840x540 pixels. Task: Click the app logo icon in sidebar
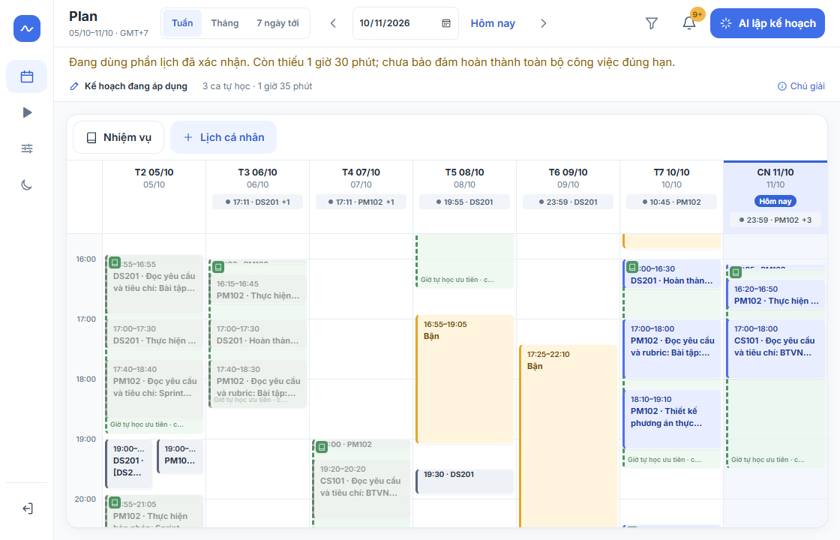(27, 28)
